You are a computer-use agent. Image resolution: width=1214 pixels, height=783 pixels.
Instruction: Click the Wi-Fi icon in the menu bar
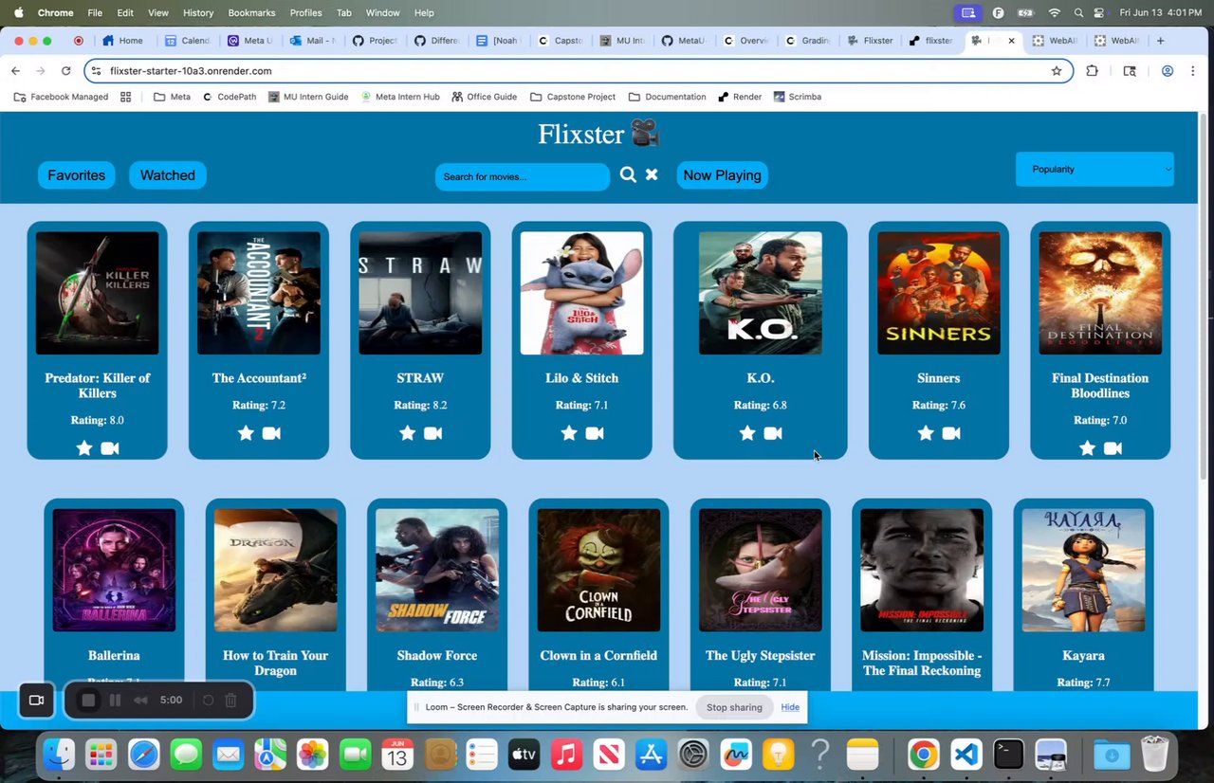coord(1054,13)
